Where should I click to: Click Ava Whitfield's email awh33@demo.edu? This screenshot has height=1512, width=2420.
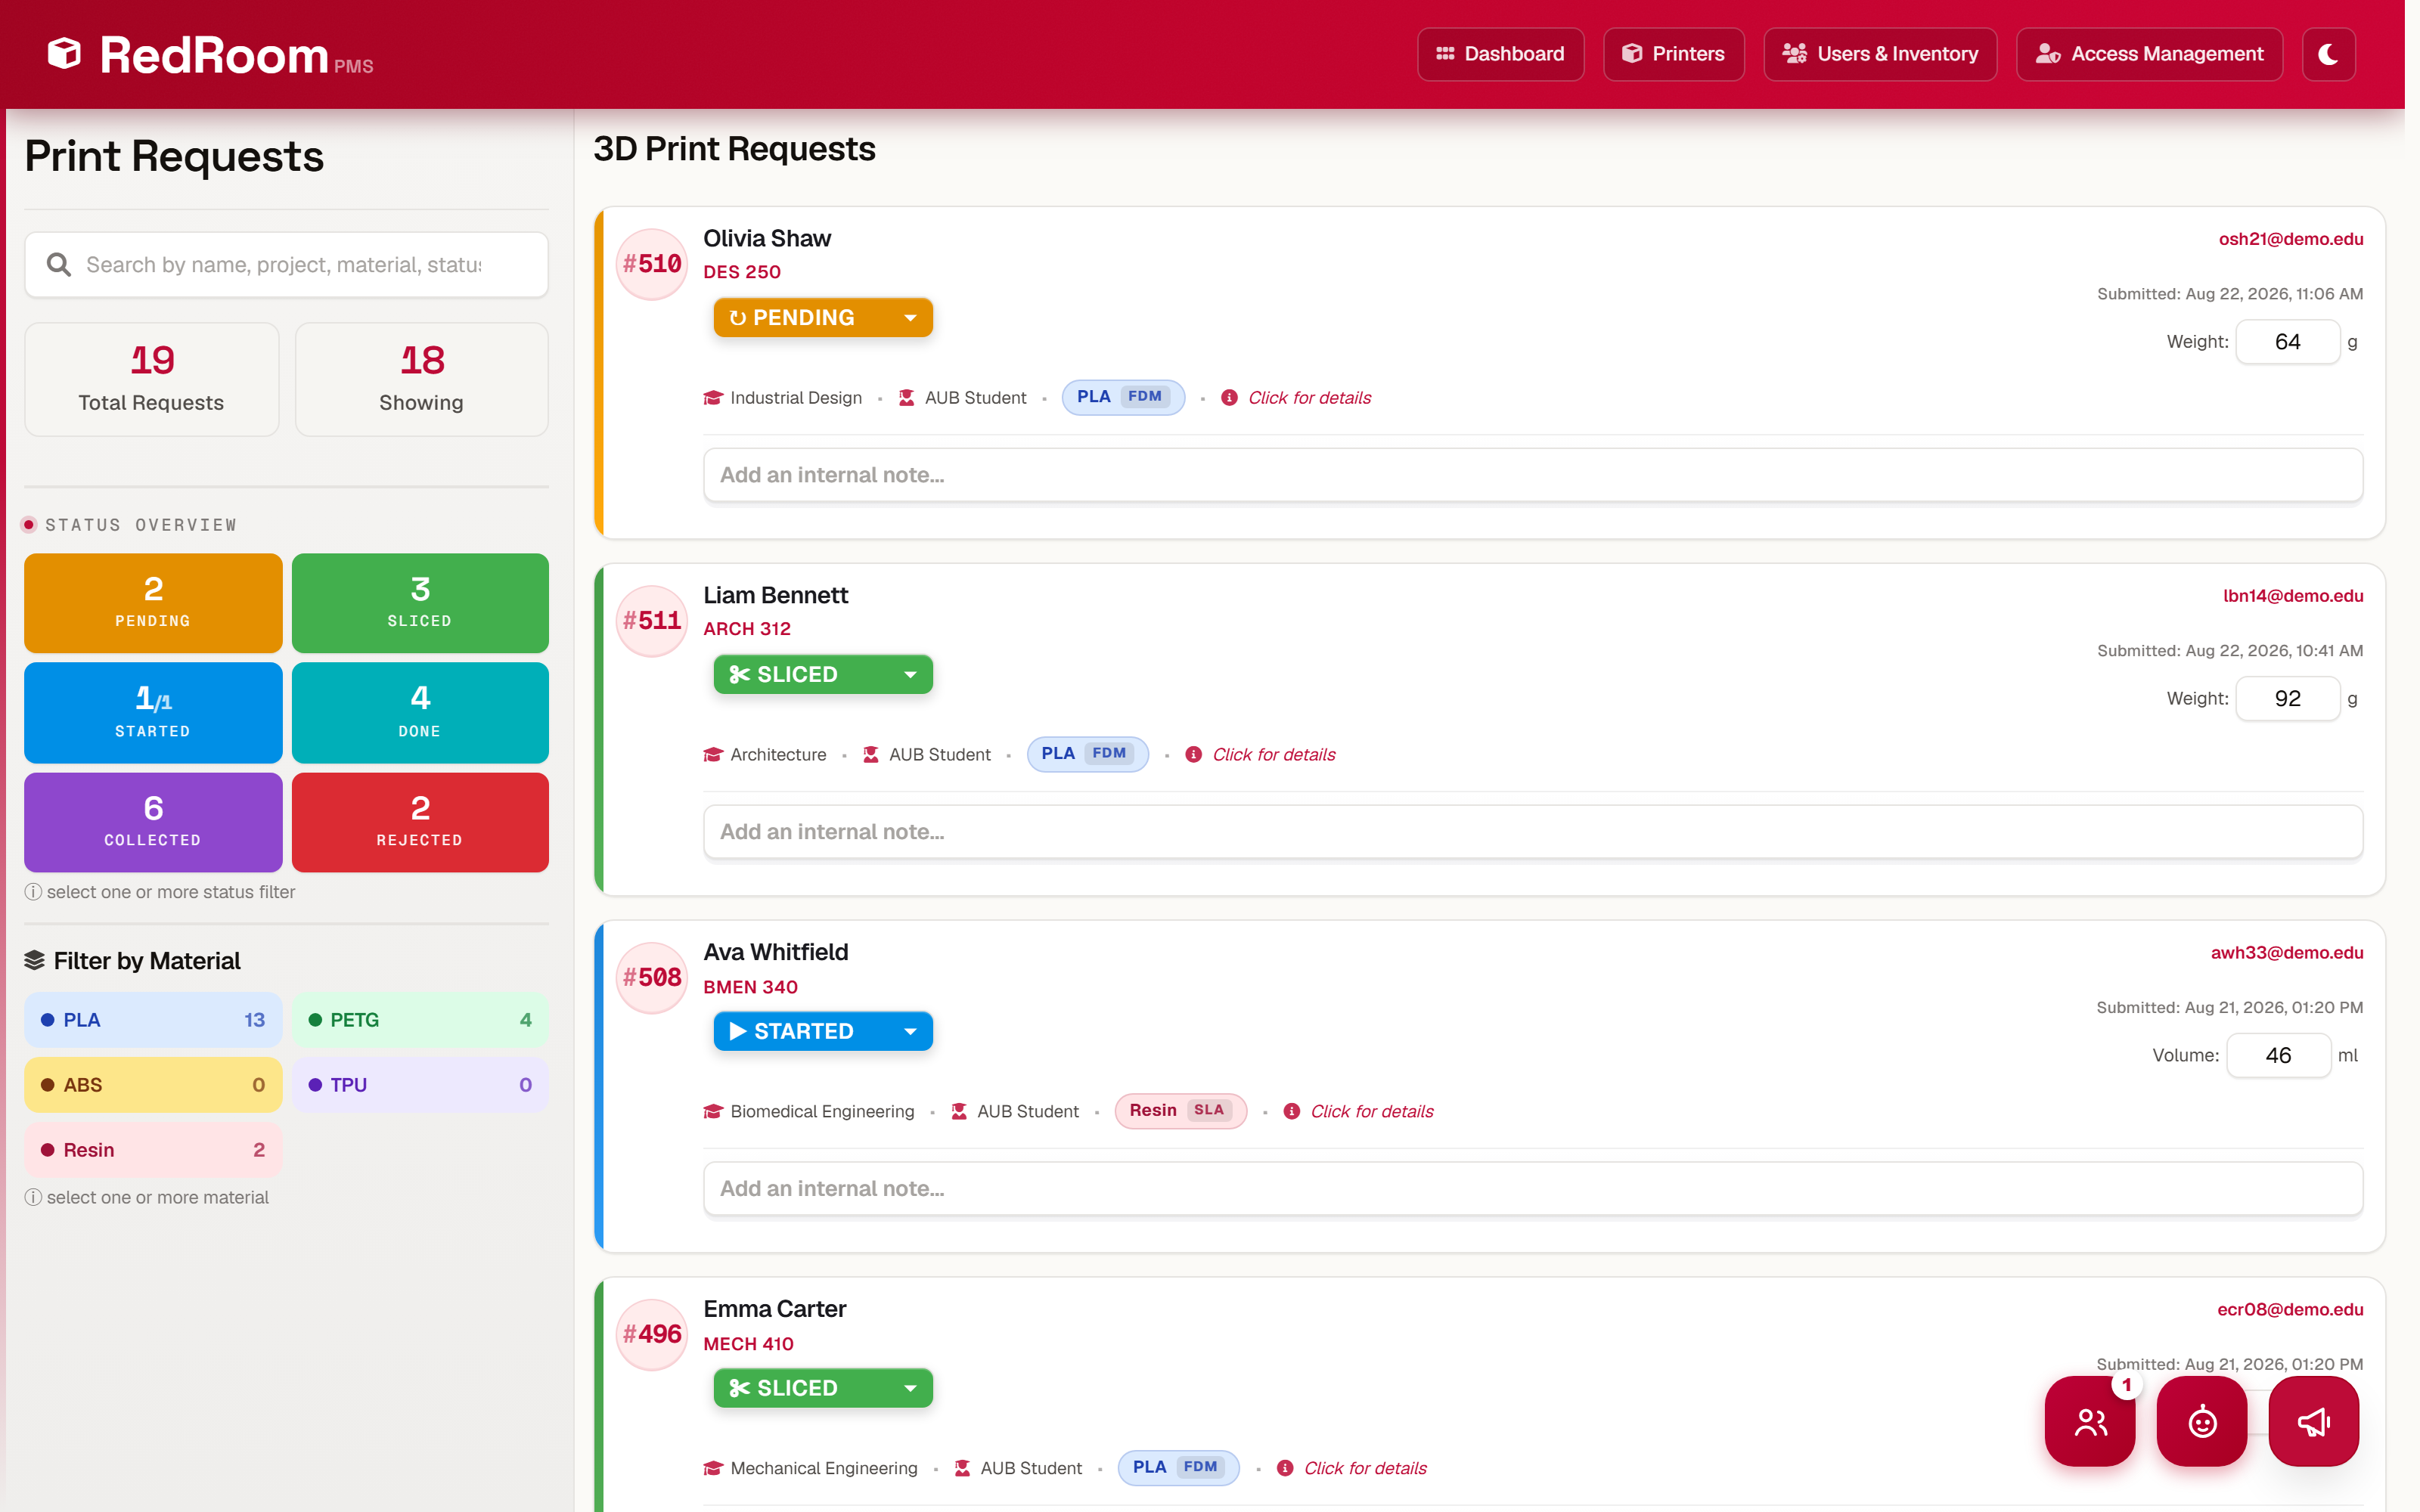point(2287,953)
